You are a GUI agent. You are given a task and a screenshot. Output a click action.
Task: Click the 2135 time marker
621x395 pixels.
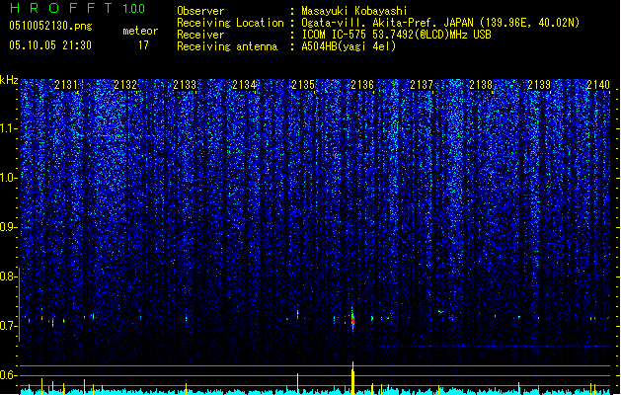coord(303,84)
